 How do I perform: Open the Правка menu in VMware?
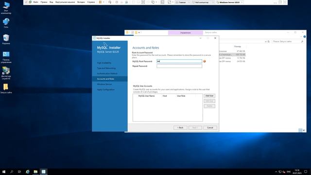pos(44,2)
